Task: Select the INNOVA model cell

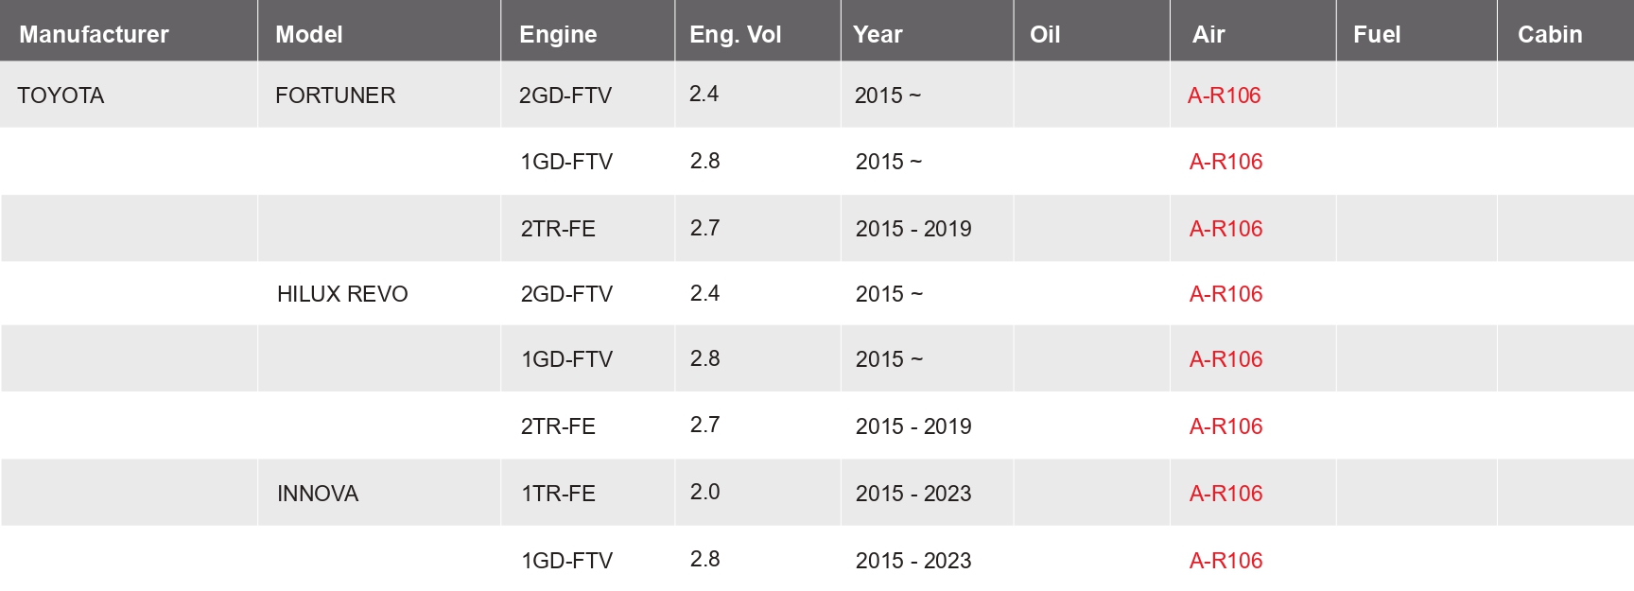Action: click(x=318, y=494)
